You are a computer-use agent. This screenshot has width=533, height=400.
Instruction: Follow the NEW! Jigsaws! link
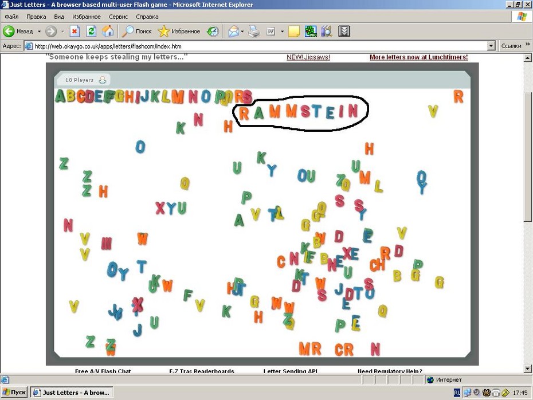point(308,57)
